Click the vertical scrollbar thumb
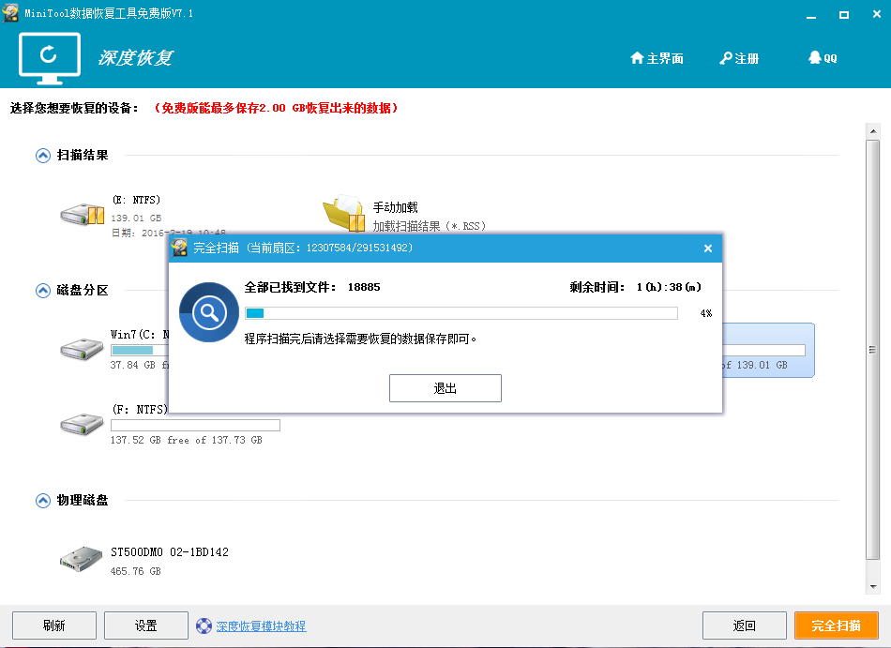Screen dimensions: 891x648 pos(873,350)
